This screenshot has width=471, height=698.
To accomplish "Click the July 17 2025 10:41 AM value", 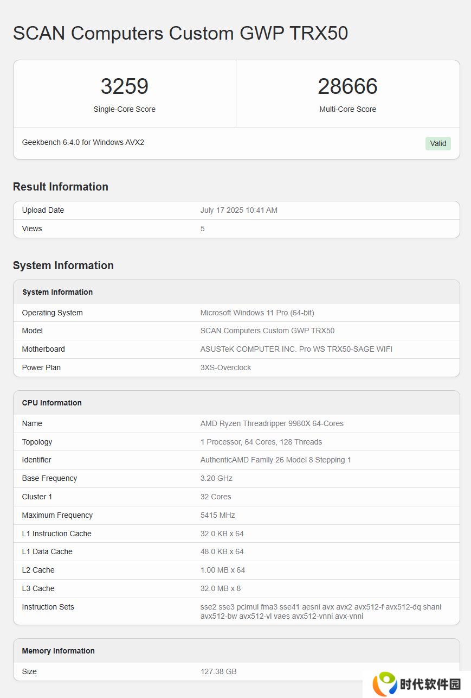I will tap(239, 210).
